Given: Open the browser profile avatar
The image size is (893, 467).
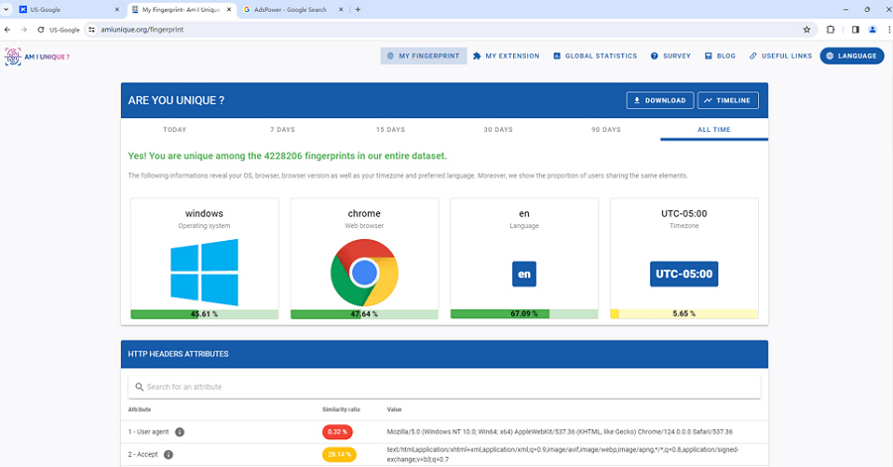Looking at the screenshot, I should 872,30.
